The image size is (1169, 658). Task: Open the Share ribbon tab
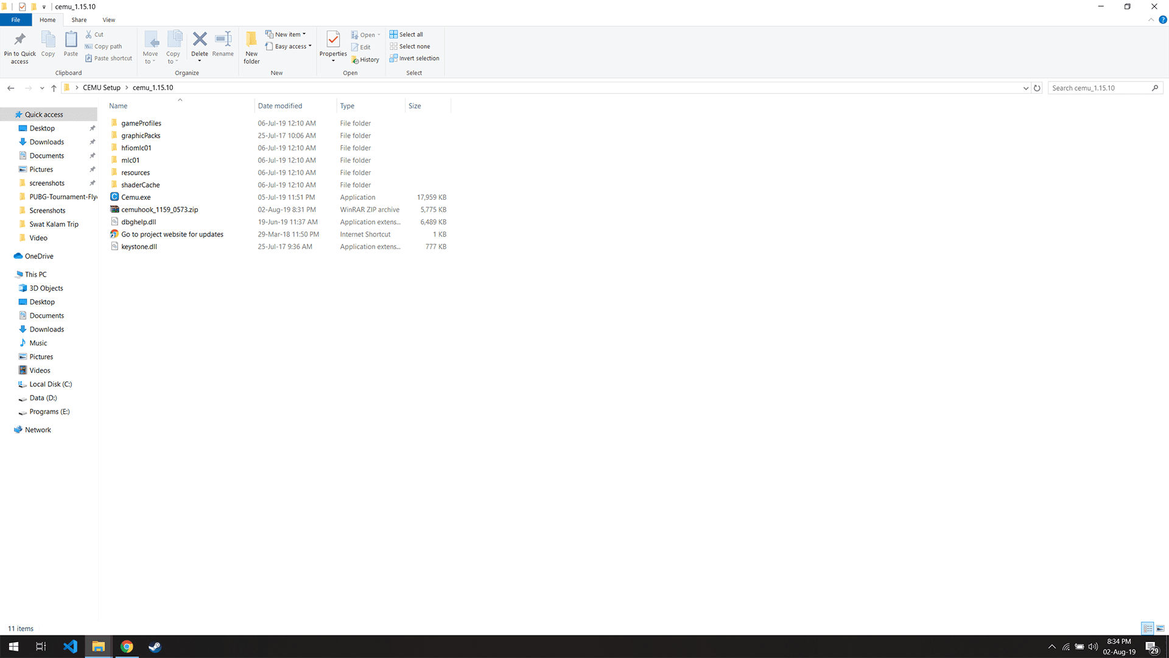pos(79,20)
